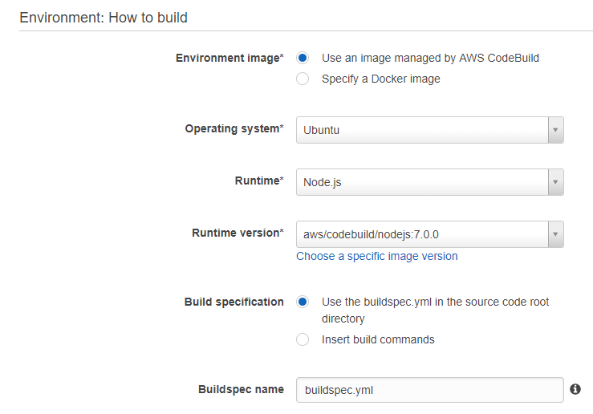Focus the Buildspec name text field
The width and height of the screenshot is (593, 414).
pos(429,390)
